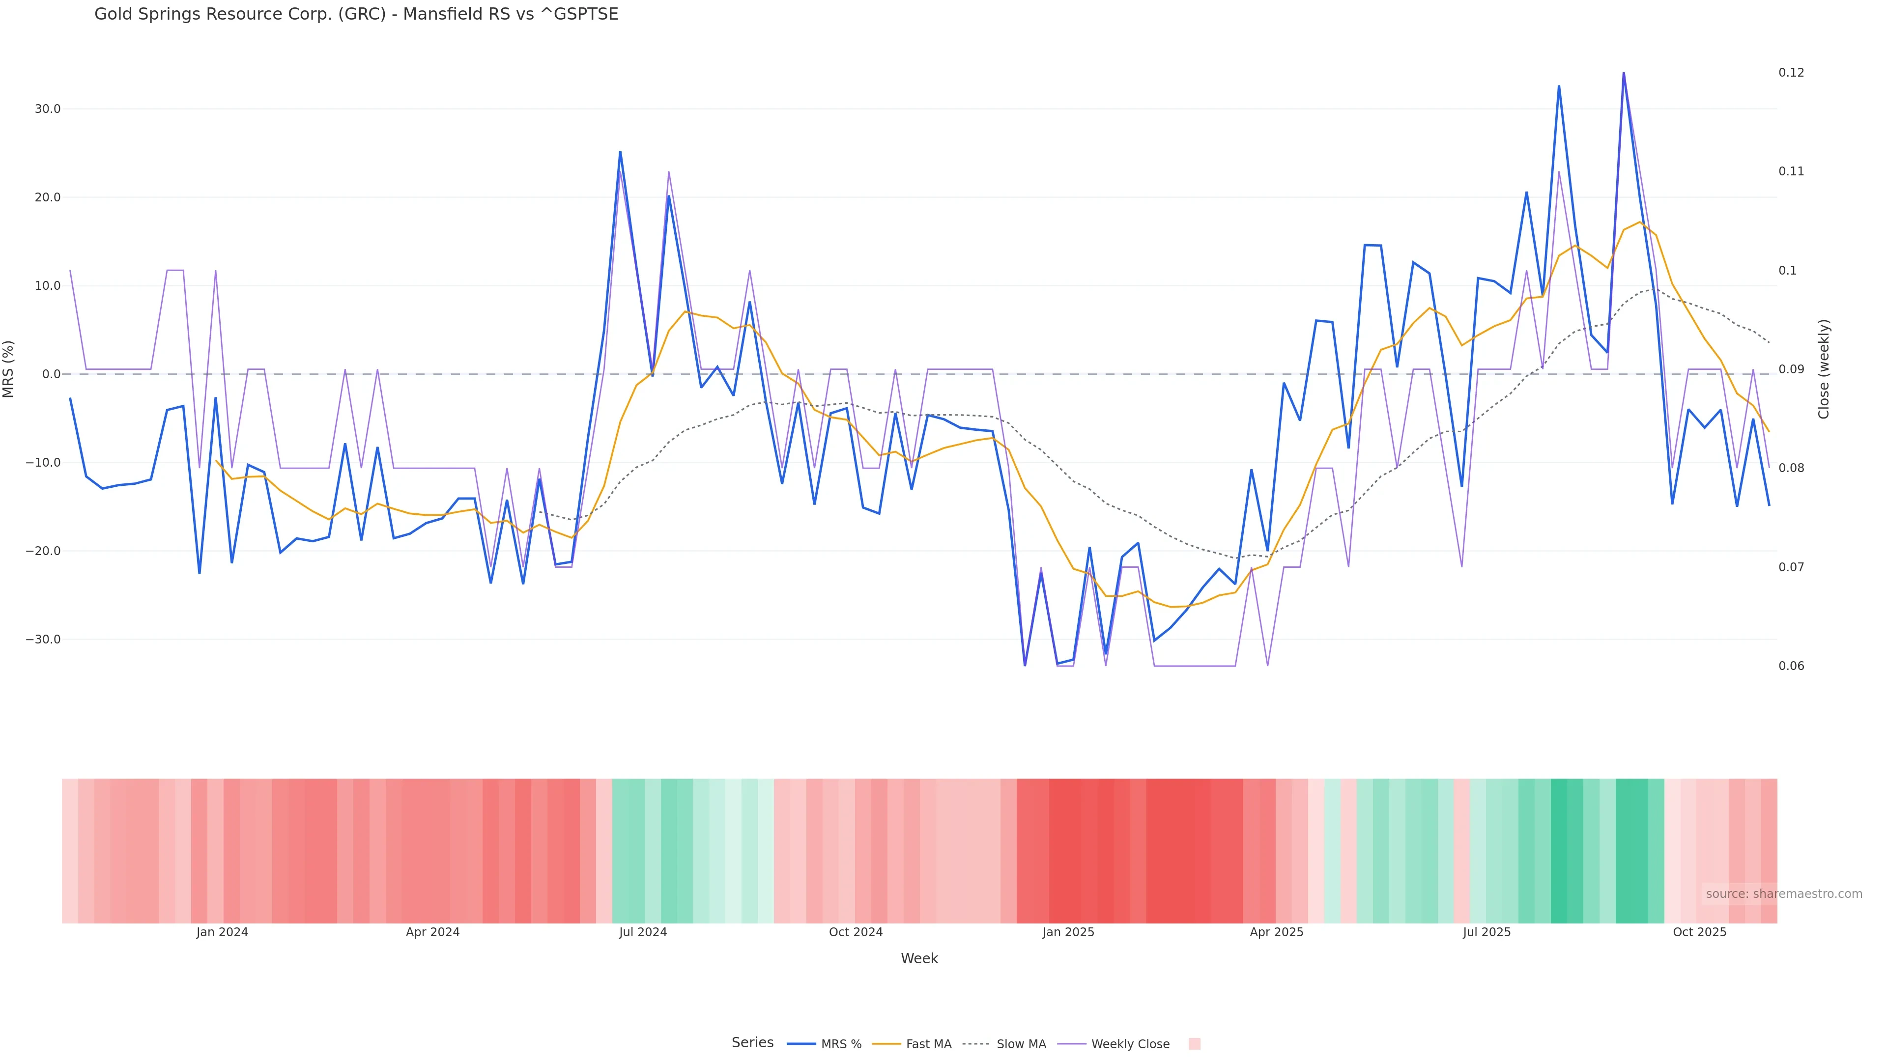Image resolution: width=1887 pixels, height=1061 pixels.
Task: Click the sharemaestro.com source label
Action: click(x=1784, y=893)
